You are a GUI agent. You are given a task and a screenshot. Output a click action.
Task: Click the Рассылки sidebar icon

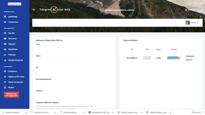click(x=5, y=39)
